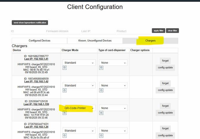
Task: Switch to the Configured Devices tab
Action: coord(39,41)
